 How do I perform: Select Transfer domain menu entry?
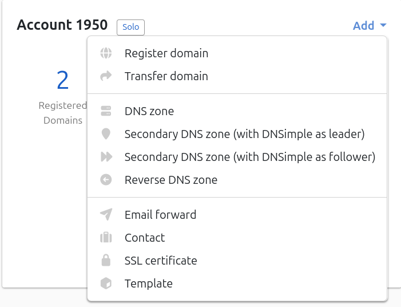[x=166, y=76]
